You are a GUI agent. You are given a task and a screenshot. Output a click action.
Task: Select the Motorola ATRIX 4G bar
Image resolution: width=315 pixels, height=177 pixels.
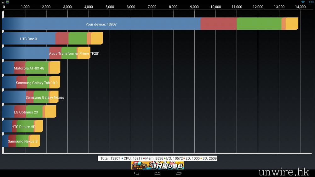pyautogui.click(x=31, y=68)
